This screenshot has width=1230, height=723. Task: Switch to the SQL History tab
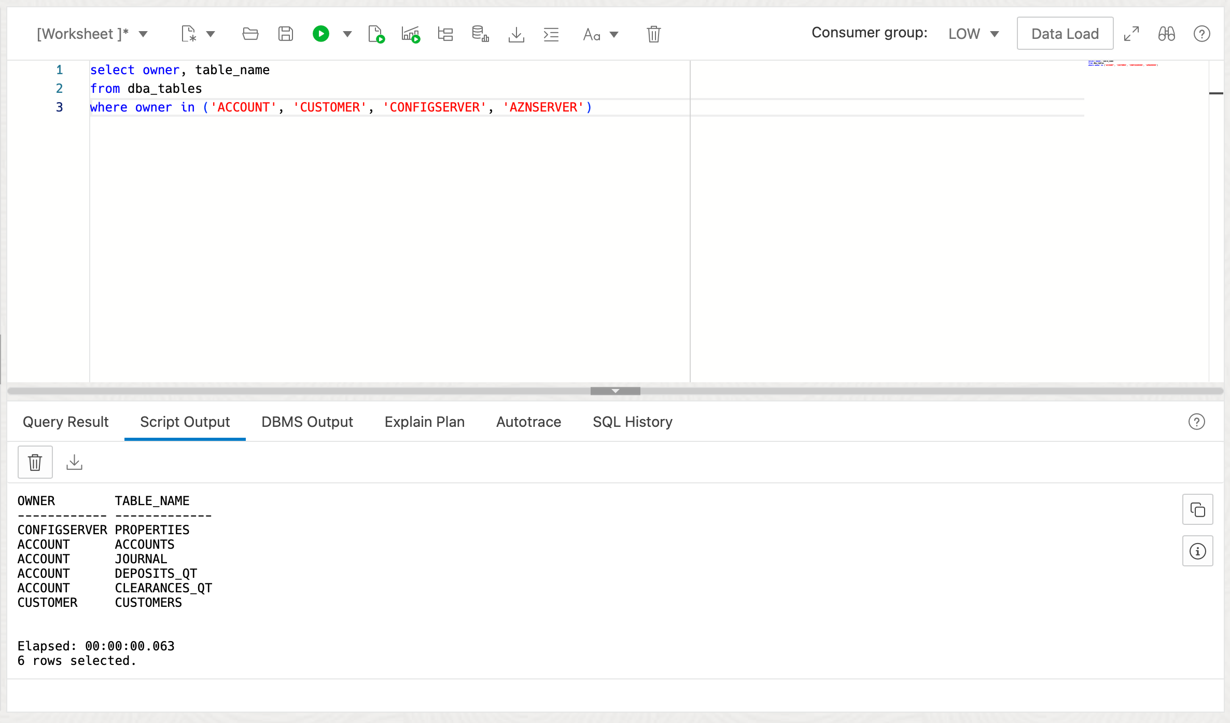(x=632, y=422)
